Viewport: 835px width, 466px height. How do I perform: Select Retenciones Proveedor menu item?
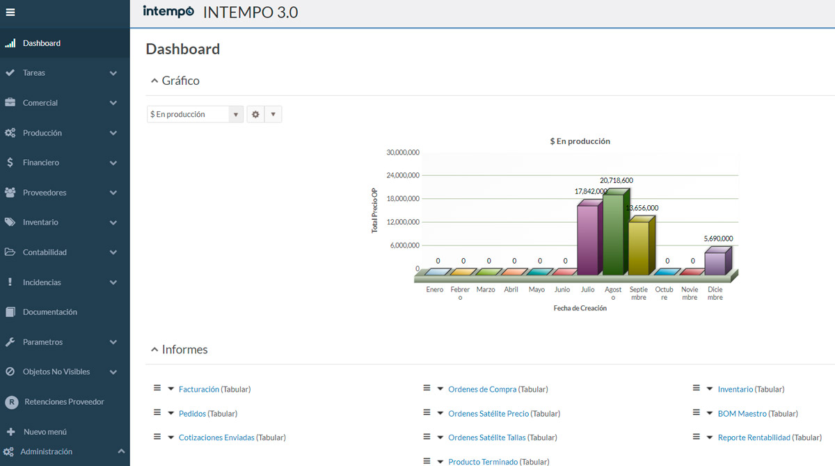click(64, 402)
